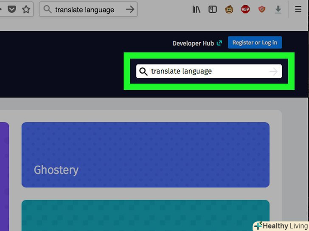Focus the browser toolbar search field
309x231 pixels.
coord(88,9)
